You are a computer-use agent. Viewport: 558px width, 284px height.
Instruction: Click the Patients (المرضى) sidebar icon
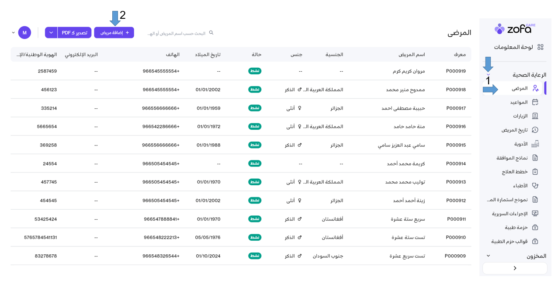pyautogui.click(x=535, y=88)
